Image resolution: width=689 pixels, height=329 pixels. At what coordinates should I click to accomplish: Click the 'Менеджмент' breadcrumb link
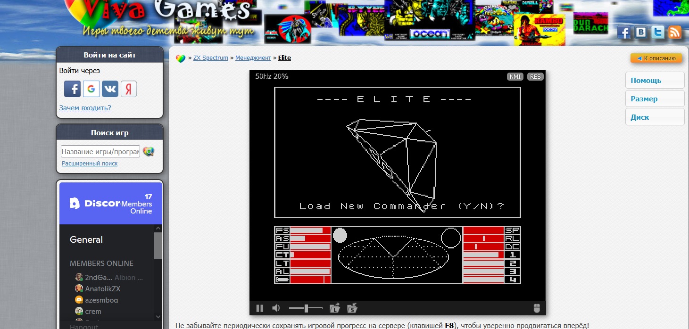coord(253,58)
